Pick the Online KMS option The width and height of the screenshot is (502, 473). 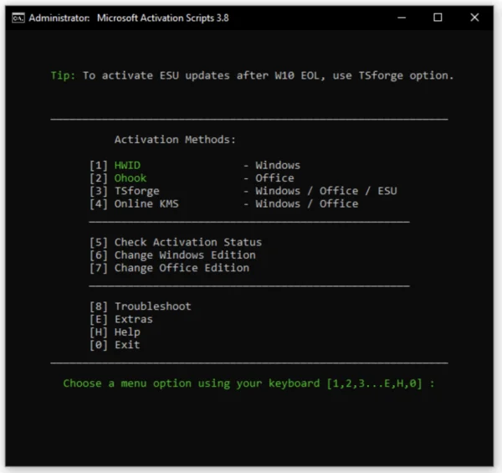[x=146, y=203]
